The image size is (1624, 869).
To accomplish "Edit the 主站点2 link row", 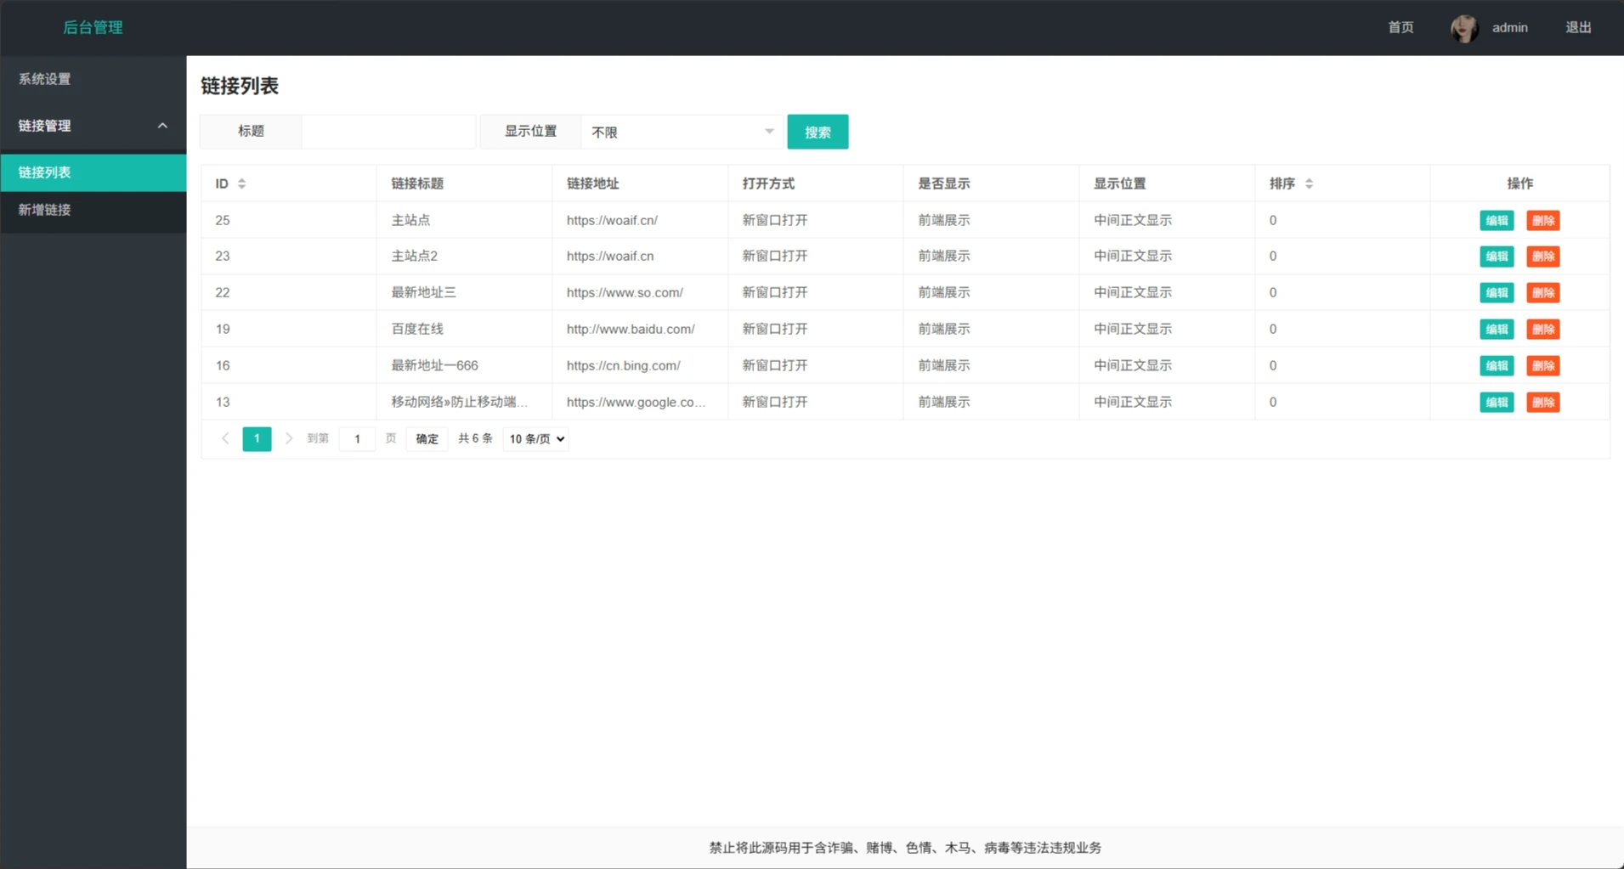I will click(1497, 257).
